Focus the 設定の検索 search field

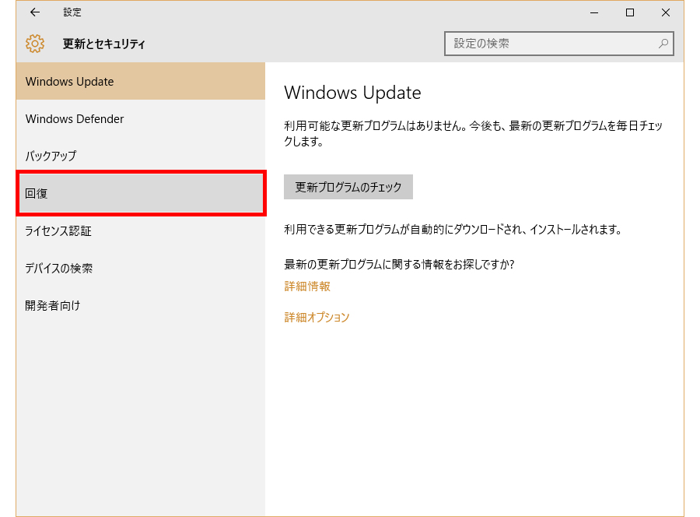coord(559,44)
